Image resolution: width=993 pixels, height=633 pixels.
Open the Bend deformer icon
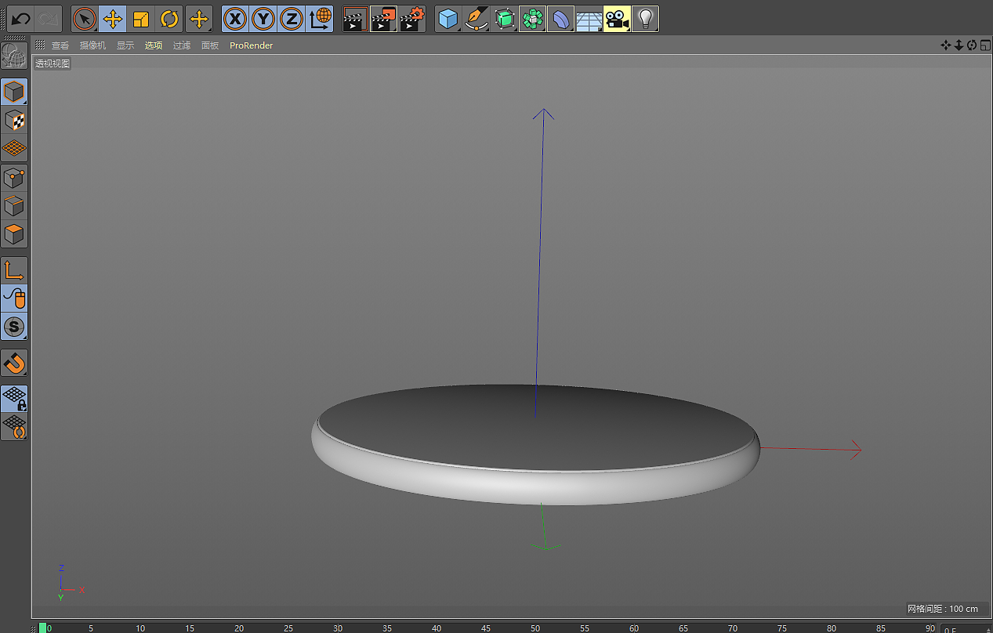click(560, 19)
